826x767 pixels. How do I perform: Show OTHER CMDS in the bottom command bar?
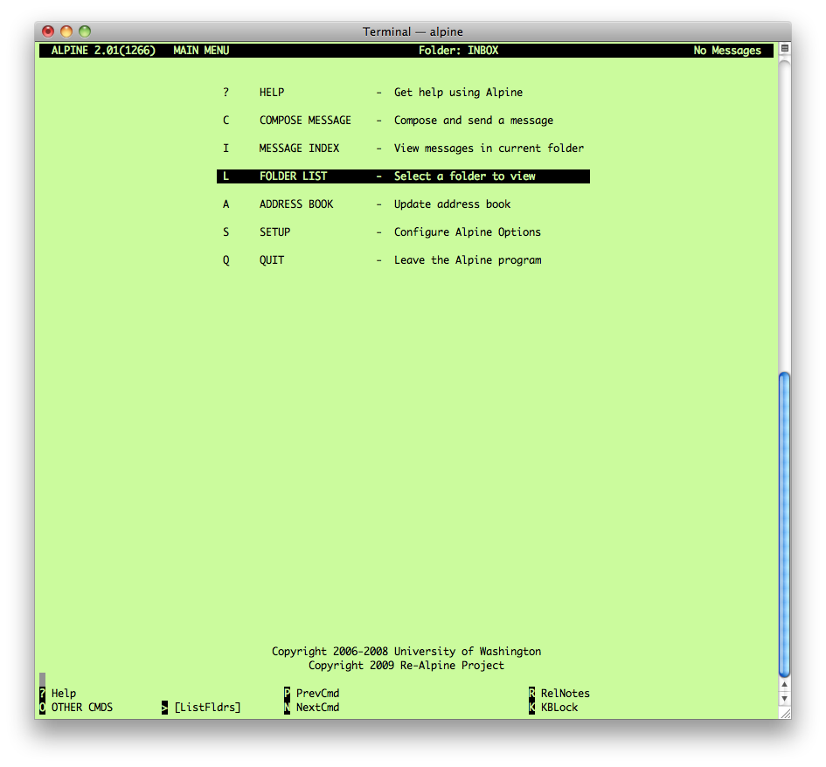click(81, 708)
